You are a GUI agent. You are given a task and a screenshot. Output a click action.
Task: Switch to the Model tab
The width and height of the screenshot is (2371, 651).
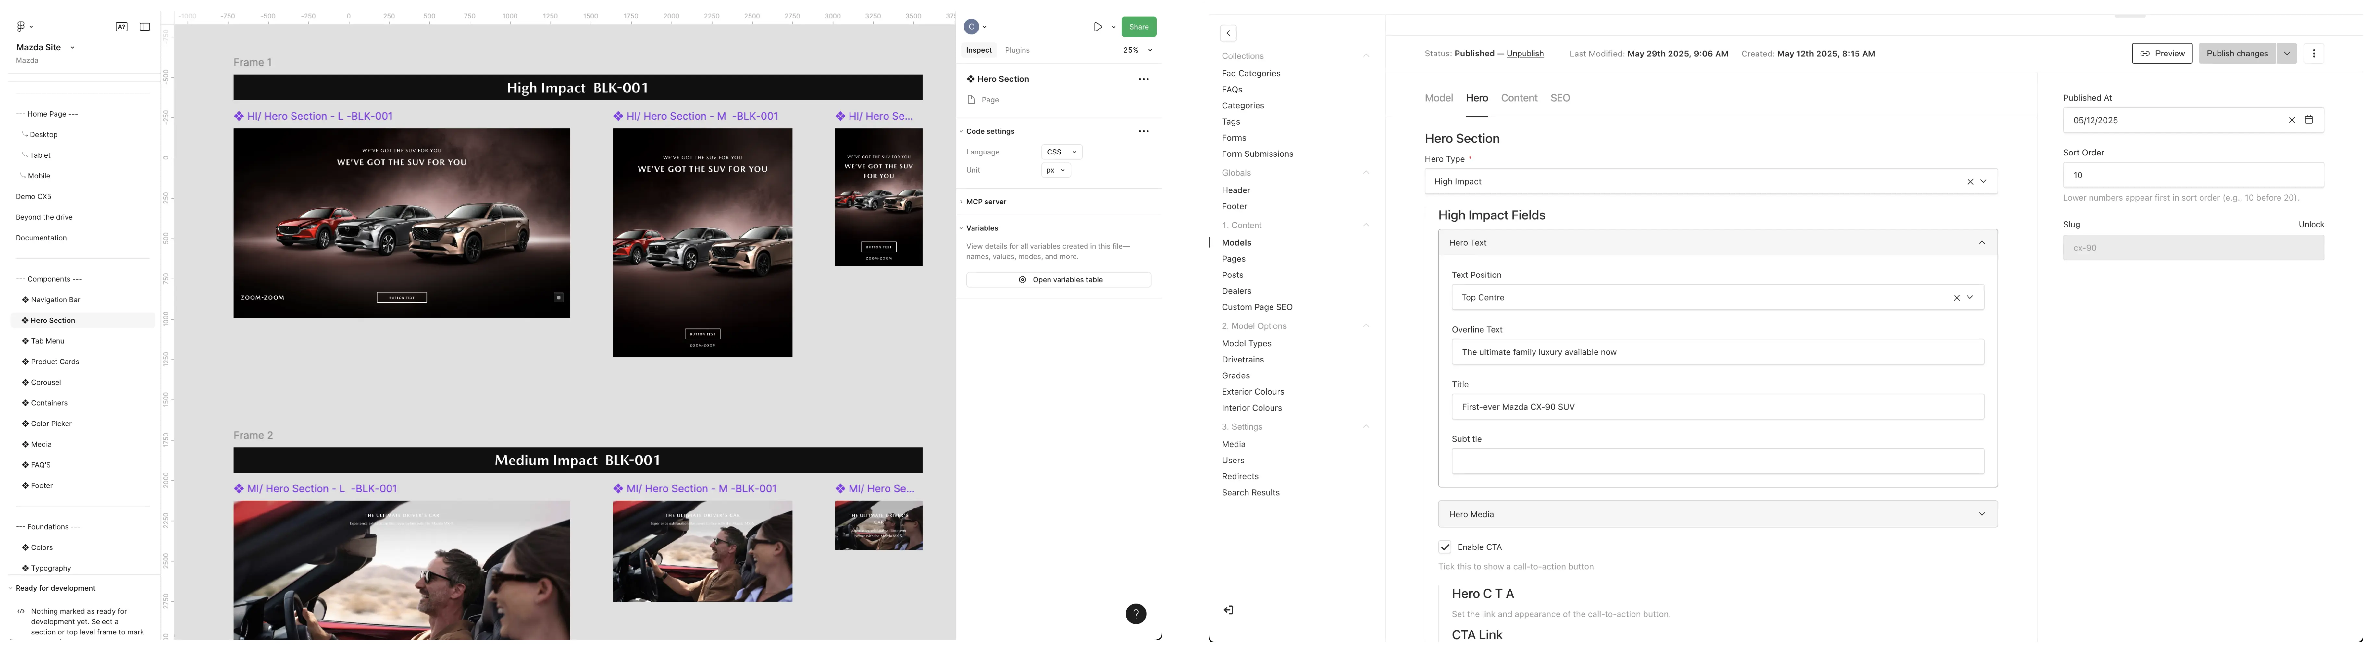click(x=1439, y=99)
